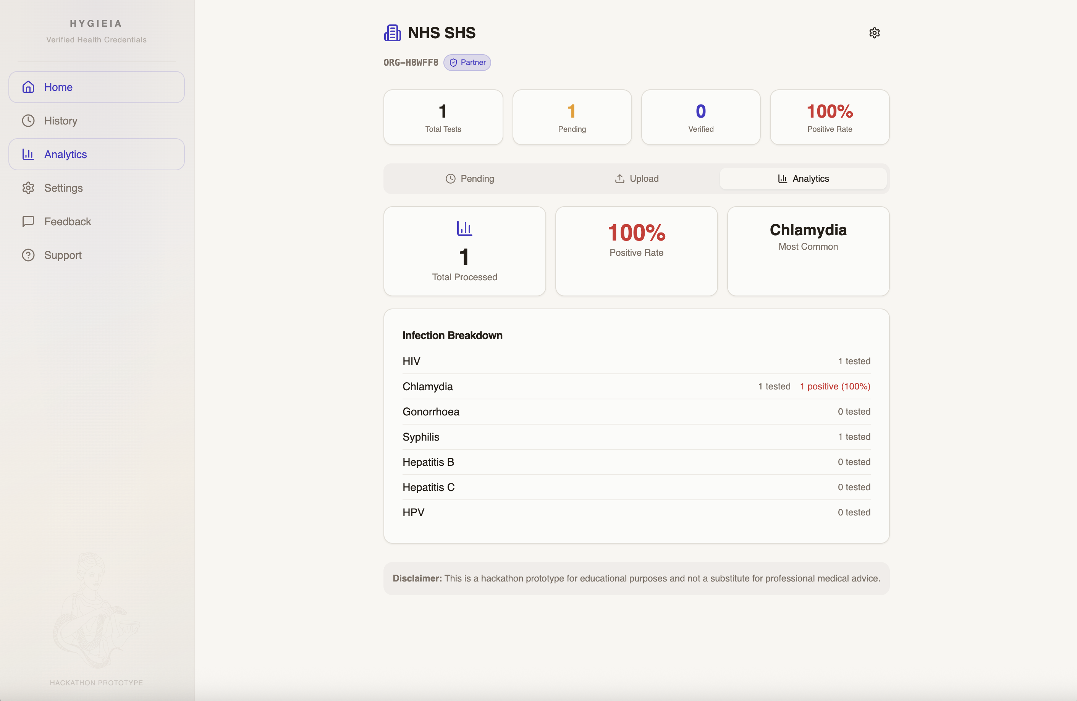Click the NHS SHS building icon
1077x701 pixels.
coord(392,33)
